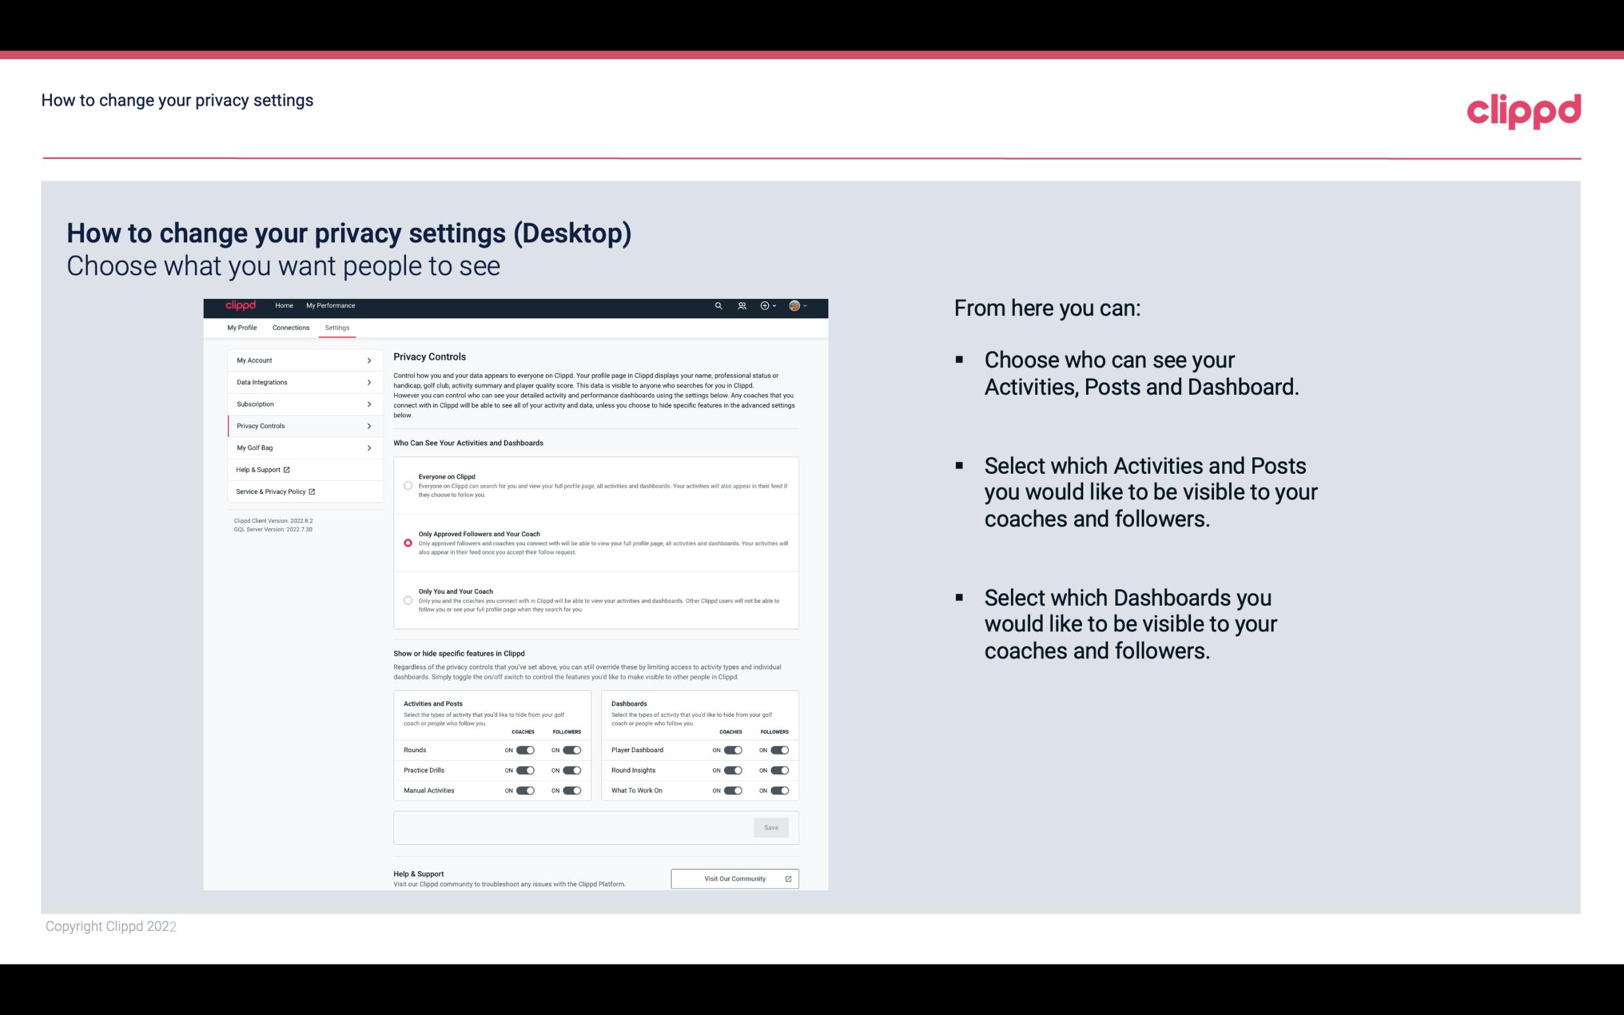The width and height of the screenshot is (1624, 1015).
Task: Click the search icon in top bar
Action: click(717, 305)
